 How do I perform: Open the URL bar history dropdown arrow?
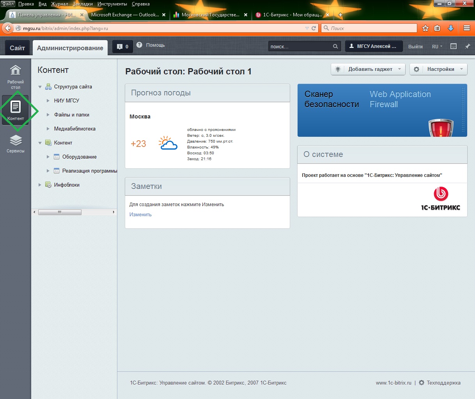[x=307, y=28]
